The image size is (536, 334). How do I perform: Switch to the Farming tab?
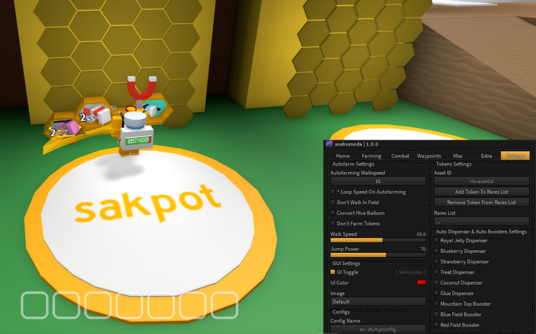(x=371, y=156)
